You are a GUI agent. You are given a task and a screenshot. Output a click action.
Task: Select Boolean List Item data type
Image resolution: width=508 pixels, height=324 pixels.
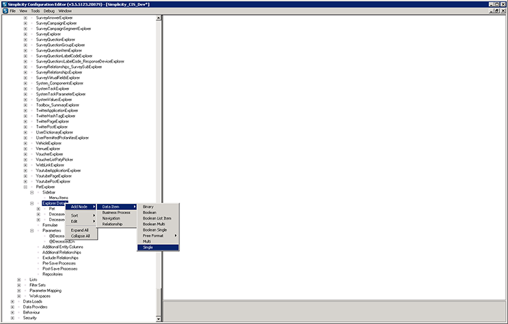(157, 218)
